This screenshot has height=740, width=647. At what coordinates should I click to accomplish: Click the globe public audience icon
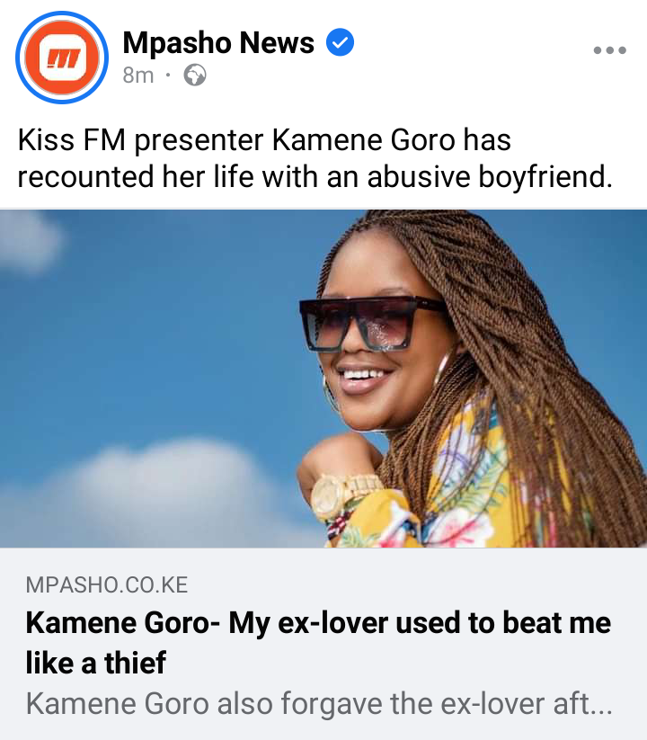click(195, 75)
